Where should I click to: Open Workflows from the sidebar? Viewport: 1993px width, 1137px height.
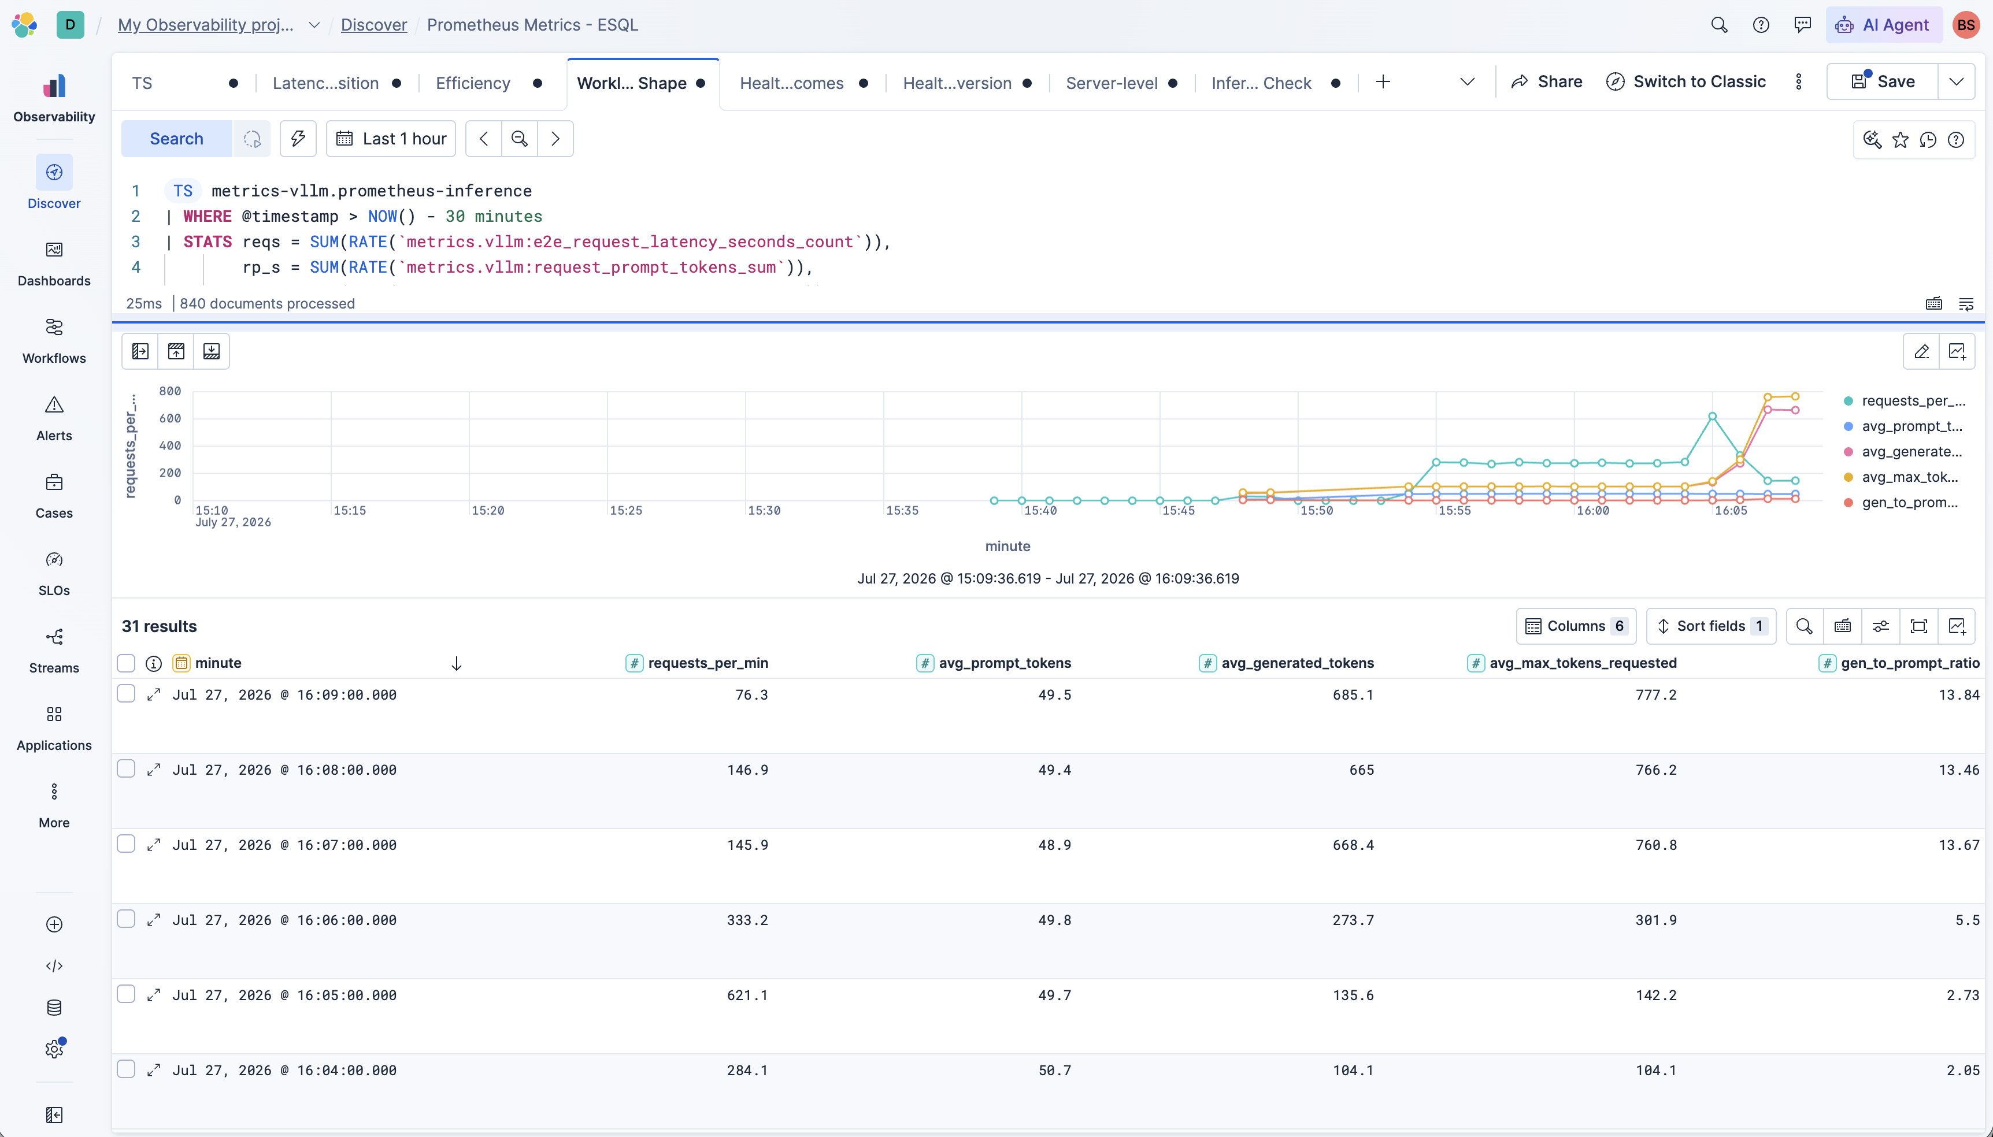[x=54, y=340]
